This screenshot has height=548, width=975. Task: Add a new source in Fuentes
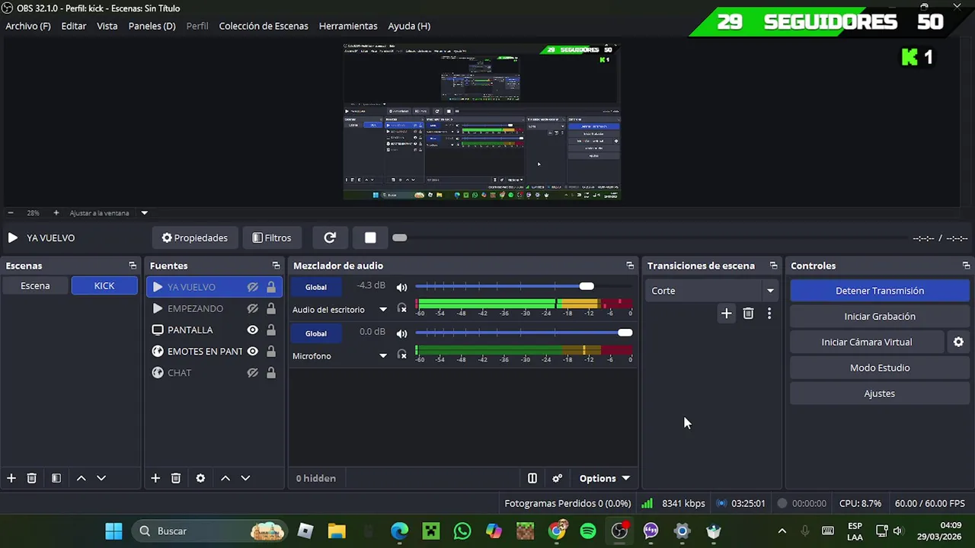click(155, 478)
